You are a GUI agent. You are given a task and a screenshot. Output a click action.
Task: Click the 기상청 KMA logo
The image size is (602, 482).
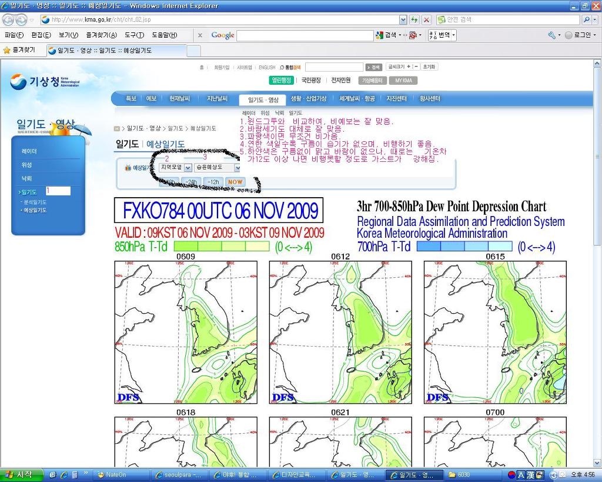tap(45, 81)
